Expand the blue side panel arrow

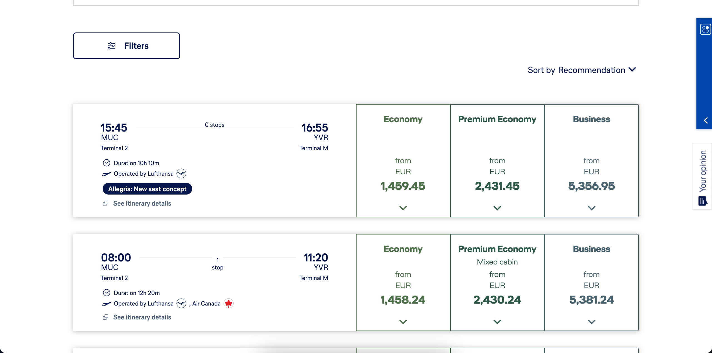706,120
